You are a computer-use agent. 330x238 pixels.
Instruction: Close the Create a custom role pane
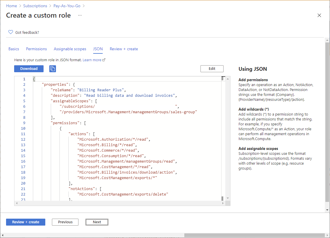click(319, 15)
